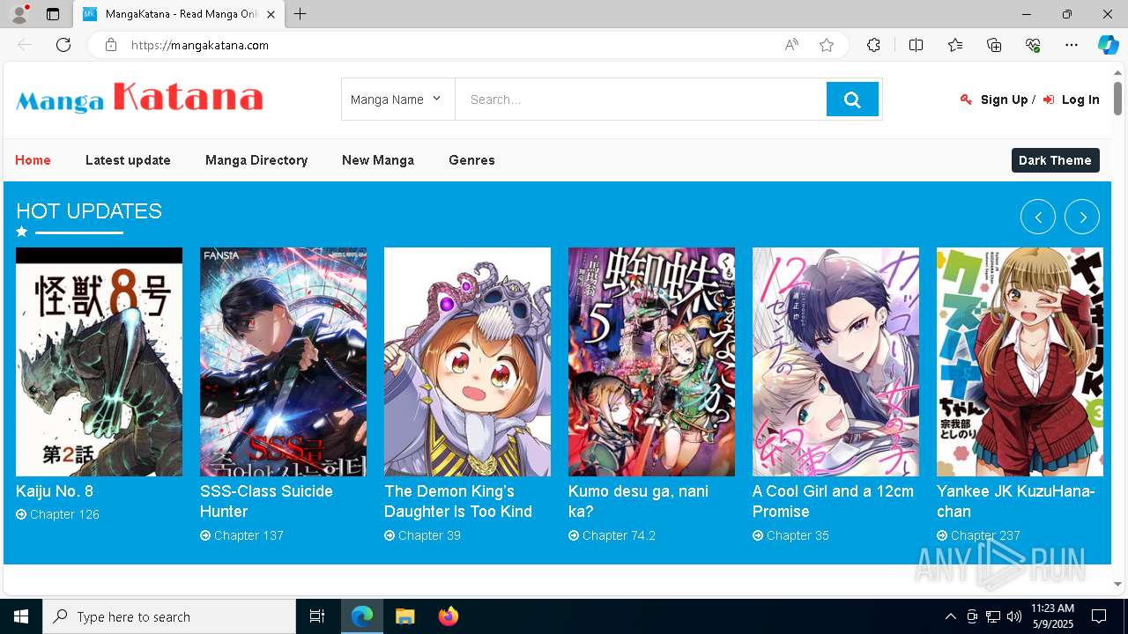Select the Home menu item
This screenshot has width=1128, height=634.
(33, 160)
